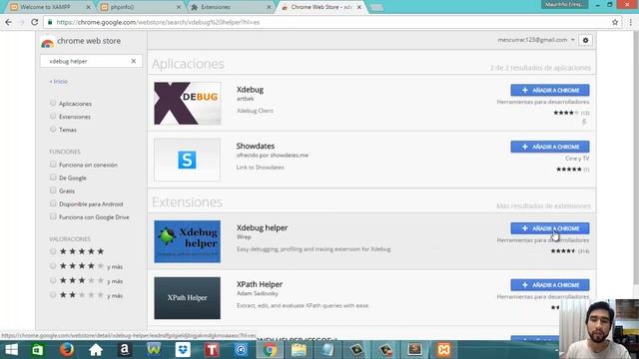This screenshot has height=359, width=639.
Task: Open the Web Store settings gear
Action: [586, 40]
